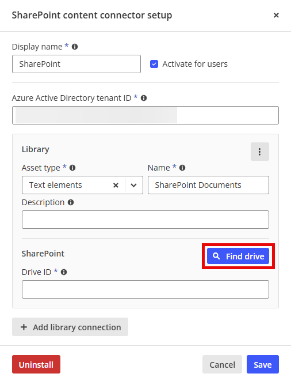The height and width of the screenshot is (381, 291).
Task: Click the Activate for users label
Action: coord(195,64)
